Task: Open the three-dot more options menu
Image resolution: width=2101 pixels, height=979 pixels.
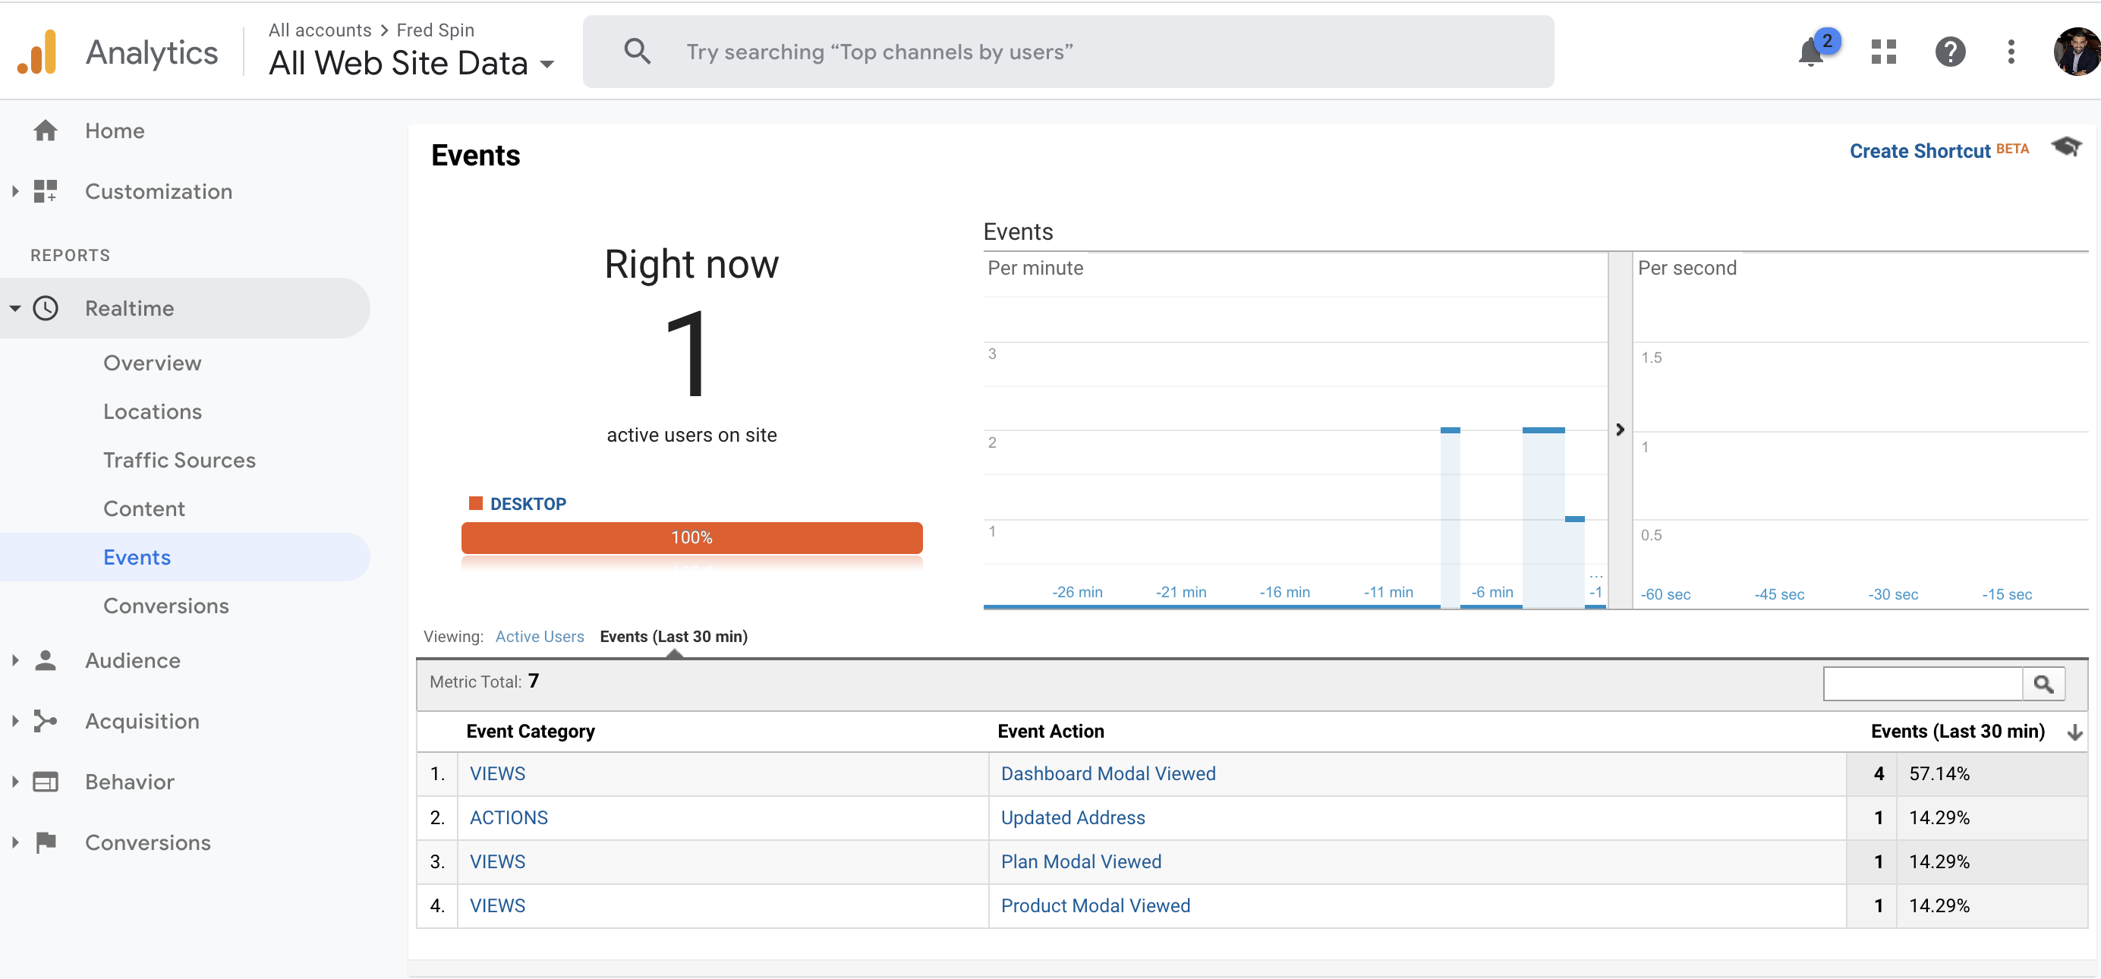Action: coord(2011,52)
